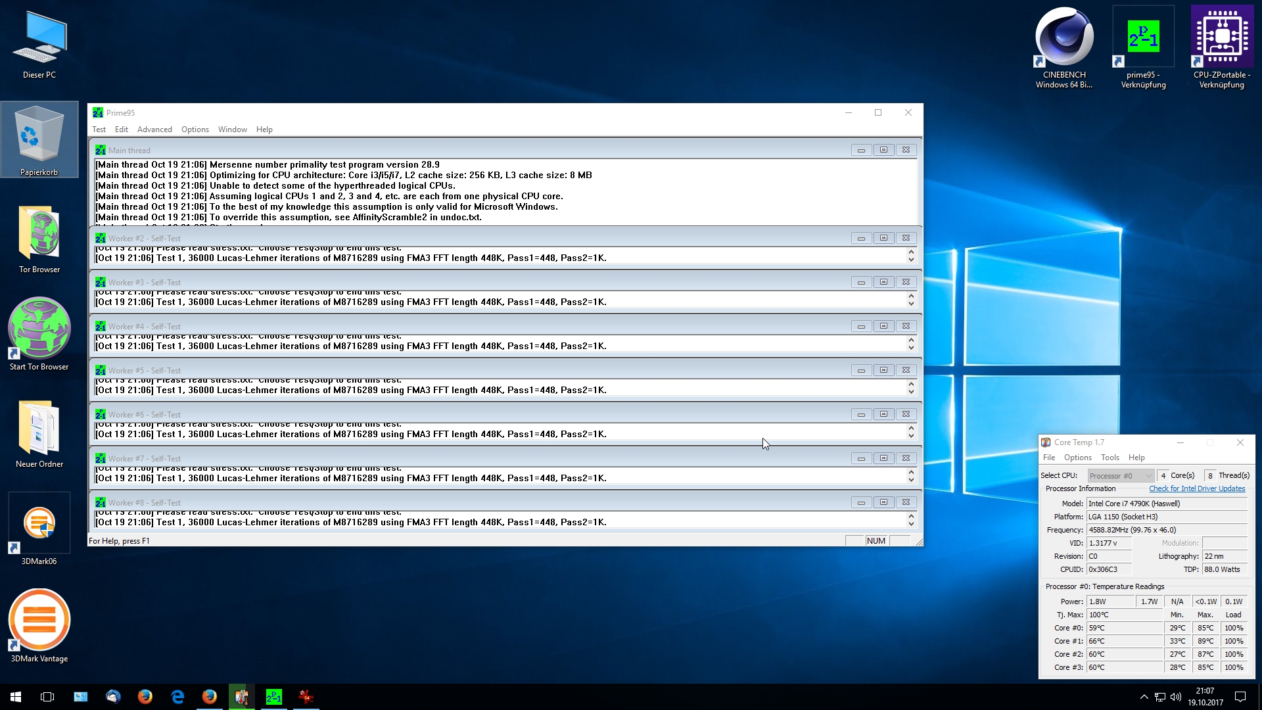
Task: Open Microsoft Edge from the taskbar
Action: [x=177, y=697]
